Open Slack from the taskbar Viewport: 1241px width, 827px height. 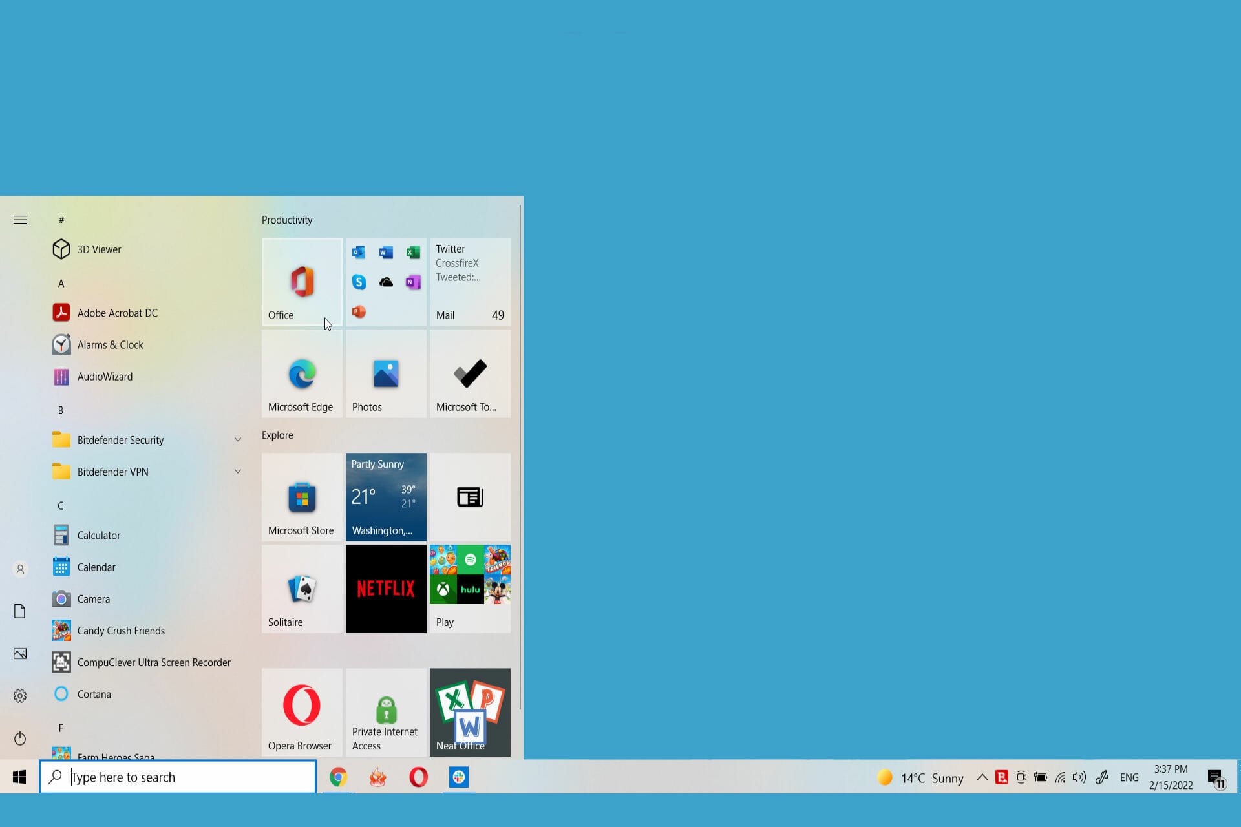point(459,777)
